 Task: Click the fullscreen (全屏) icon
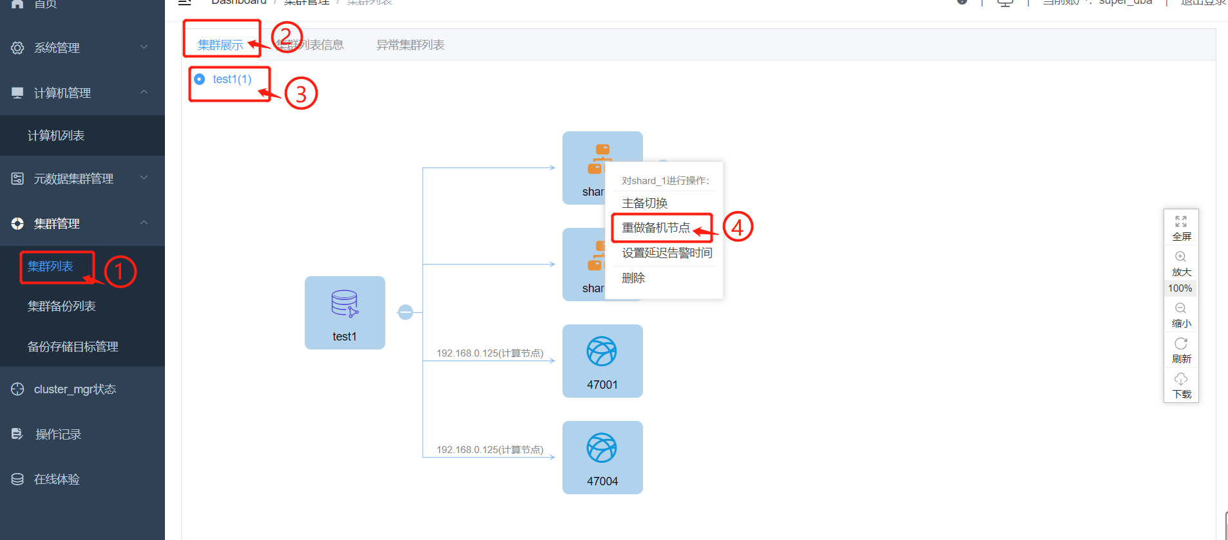tap(1180, 221)
